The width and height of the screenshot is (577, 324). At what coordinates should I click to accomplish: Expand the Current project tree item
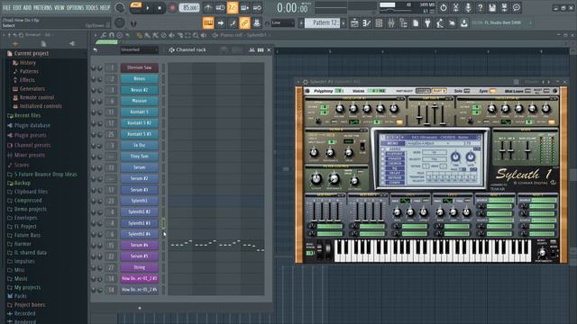tap(32, 54)
